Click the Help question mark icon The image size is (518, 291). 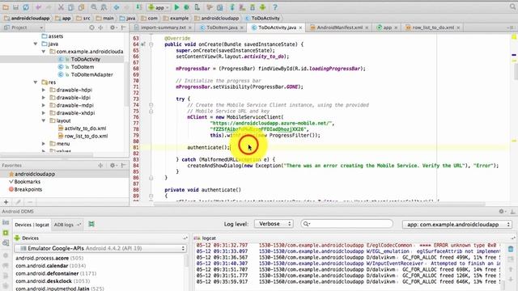(x=275, y=7)
